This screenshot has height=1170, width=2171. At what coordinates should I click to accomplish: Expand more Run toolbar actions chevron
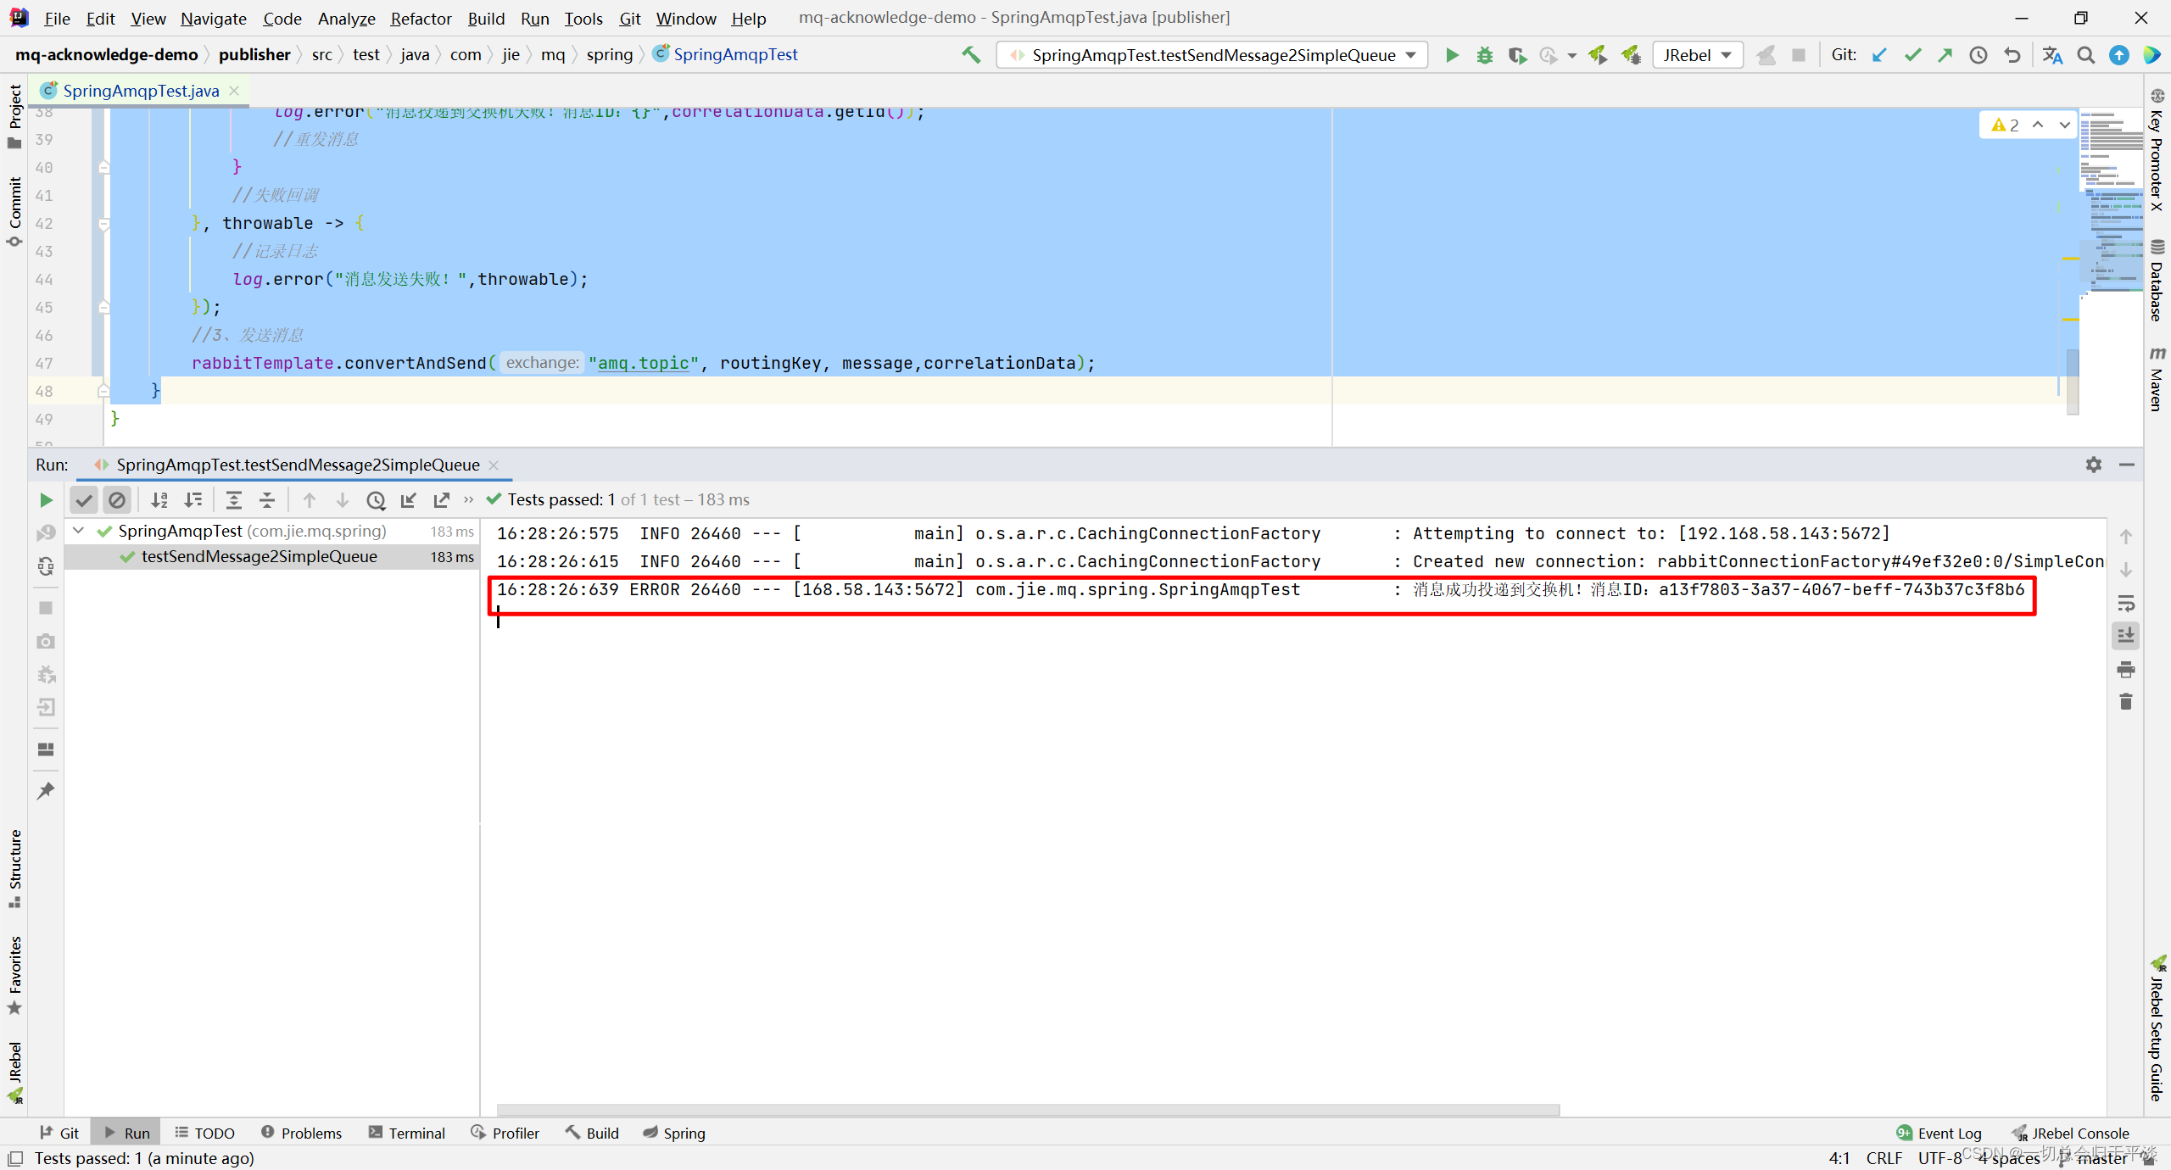(468, 500)
